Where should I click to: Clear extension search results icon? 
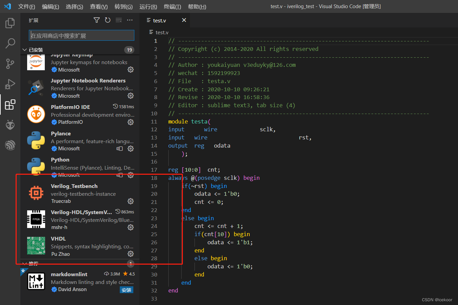(119, 20)
